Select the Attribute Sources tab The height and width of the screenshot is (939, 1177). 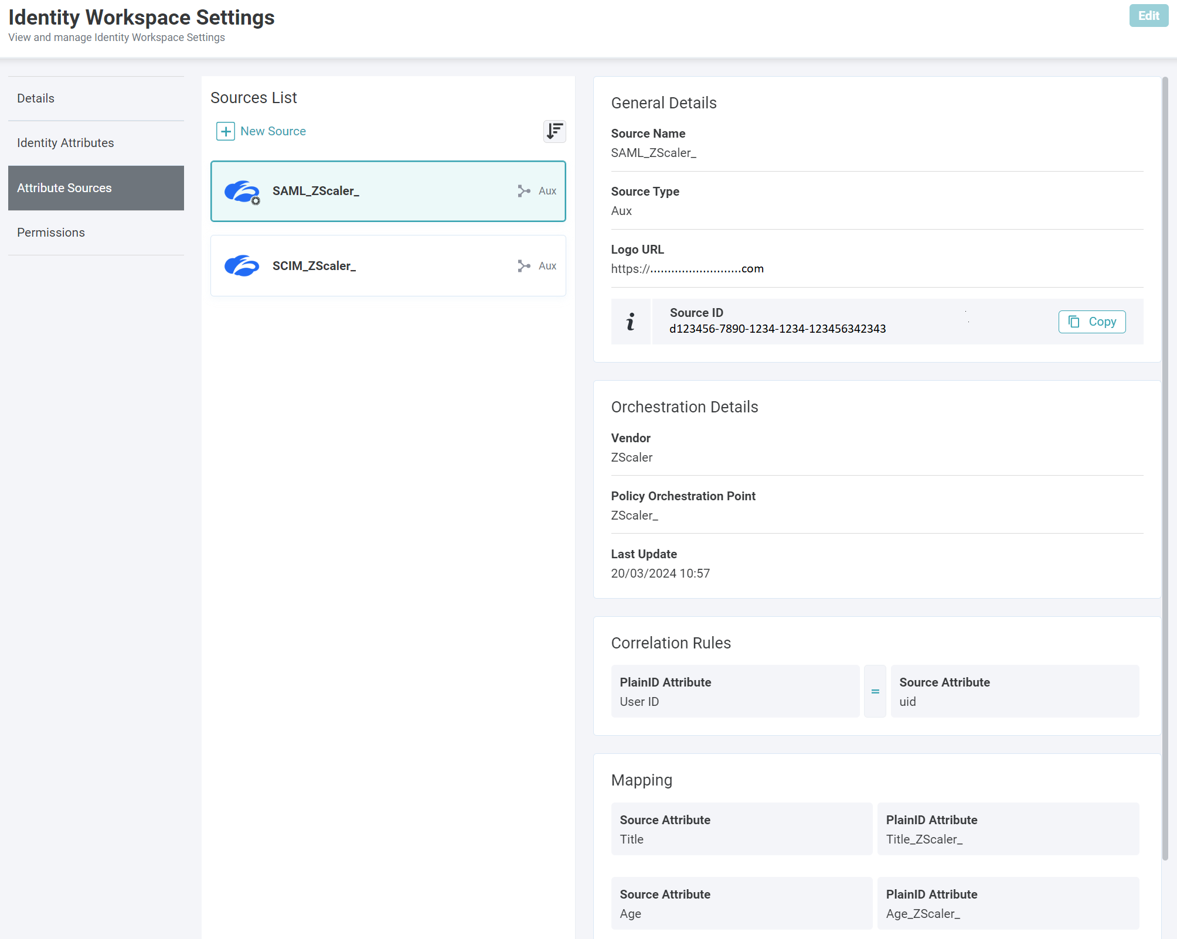pos(96,188)
